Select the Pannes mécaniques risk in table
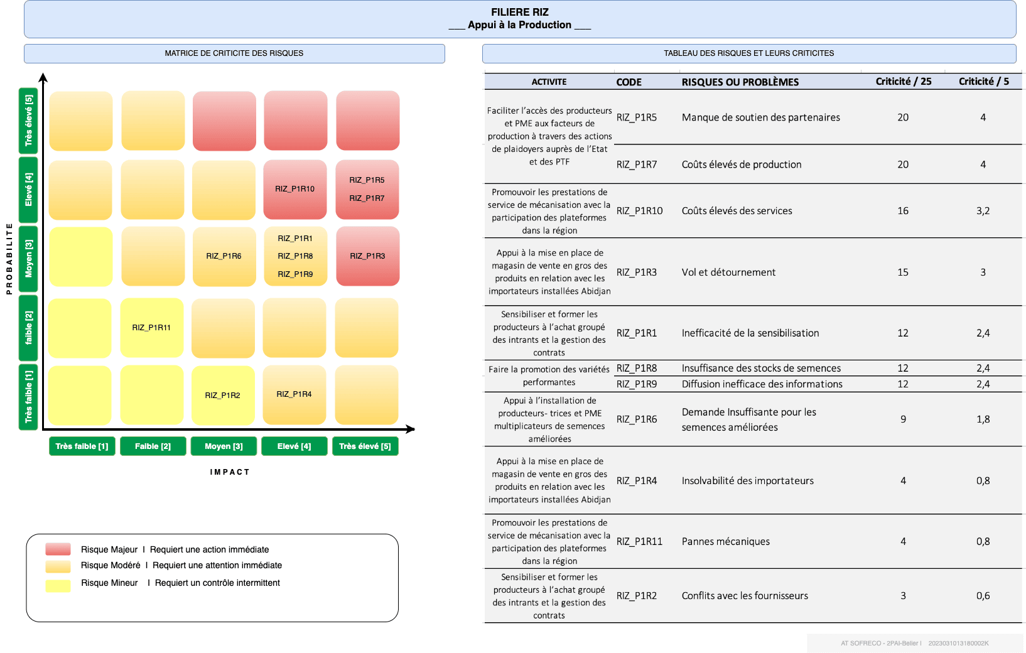The height and width of the screenshot is (653, 1026). (725, 541)
